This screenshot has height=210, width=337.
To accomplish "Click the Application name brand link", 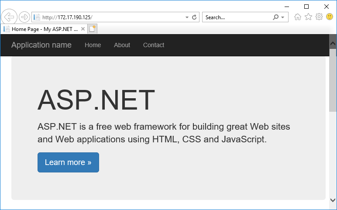I will (41, 45).
